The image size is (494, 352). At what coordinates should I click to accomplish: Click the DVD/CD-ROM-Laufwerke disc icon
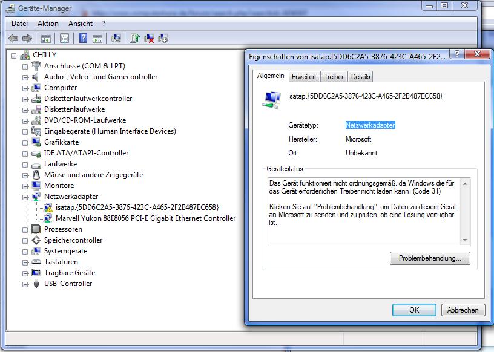[36, 120]
